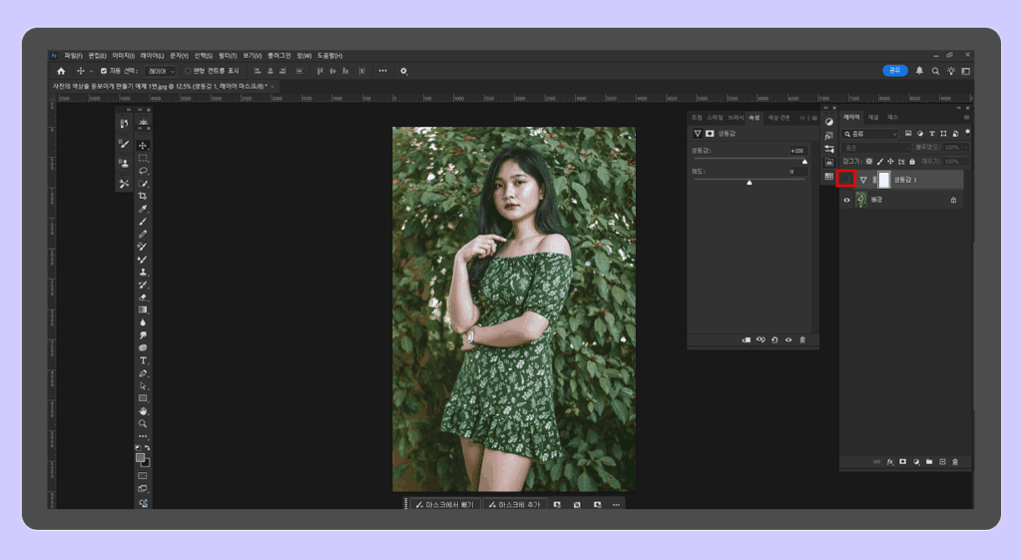Toggle the 자동 선택 checkbox

104,71
